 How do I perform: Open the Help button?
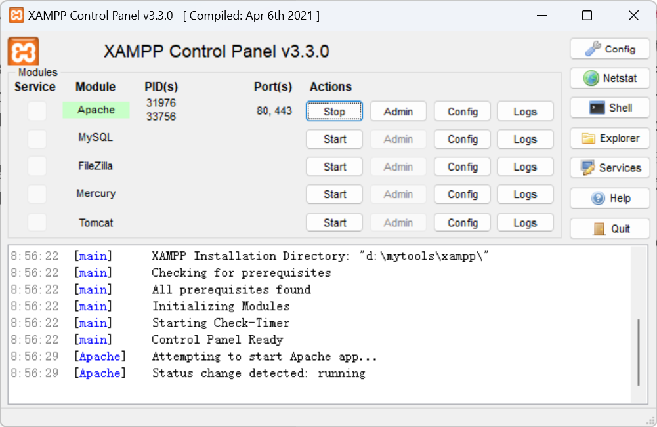[610, 198]
